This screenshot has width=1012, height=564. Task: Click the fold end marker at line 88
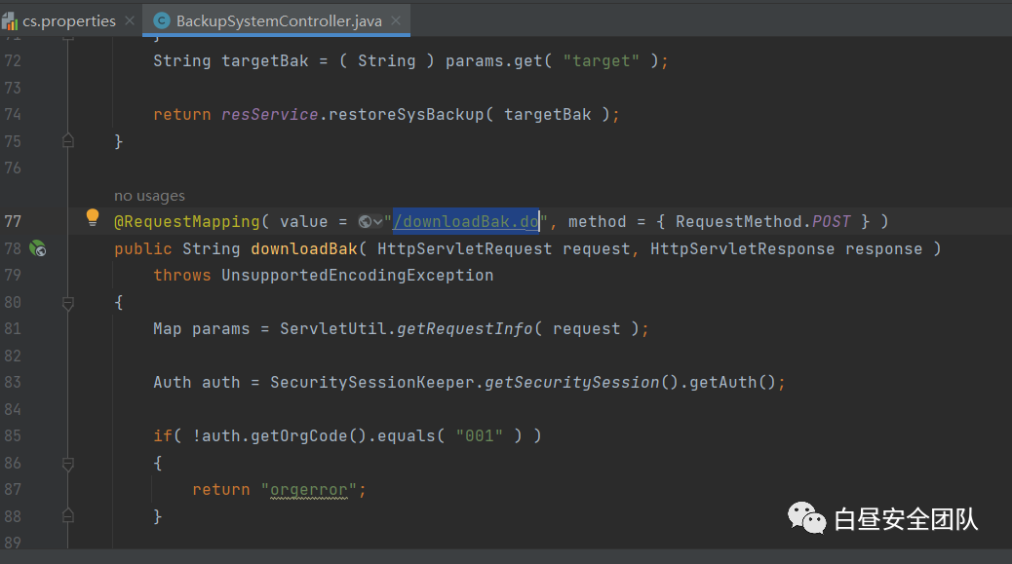pyautogui.click(x=68, y=516)
